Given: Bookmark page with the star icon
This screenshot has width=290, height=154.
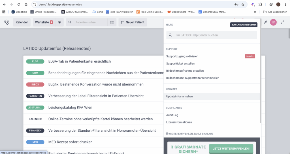Looking at the screenshot, I should pyautogui.click(x=243, y=5).
